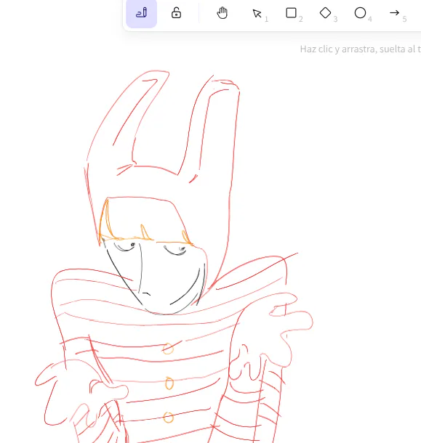The width and height of the screenshot is (421, 443).
Task: Select the Hand panning tool
Action: [x=222, y=13]
